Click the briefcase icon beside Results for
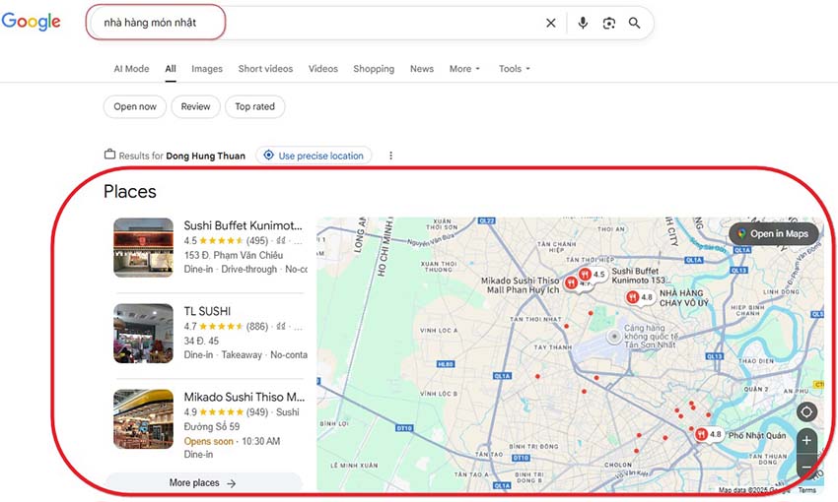 click(x=109, y=155)
